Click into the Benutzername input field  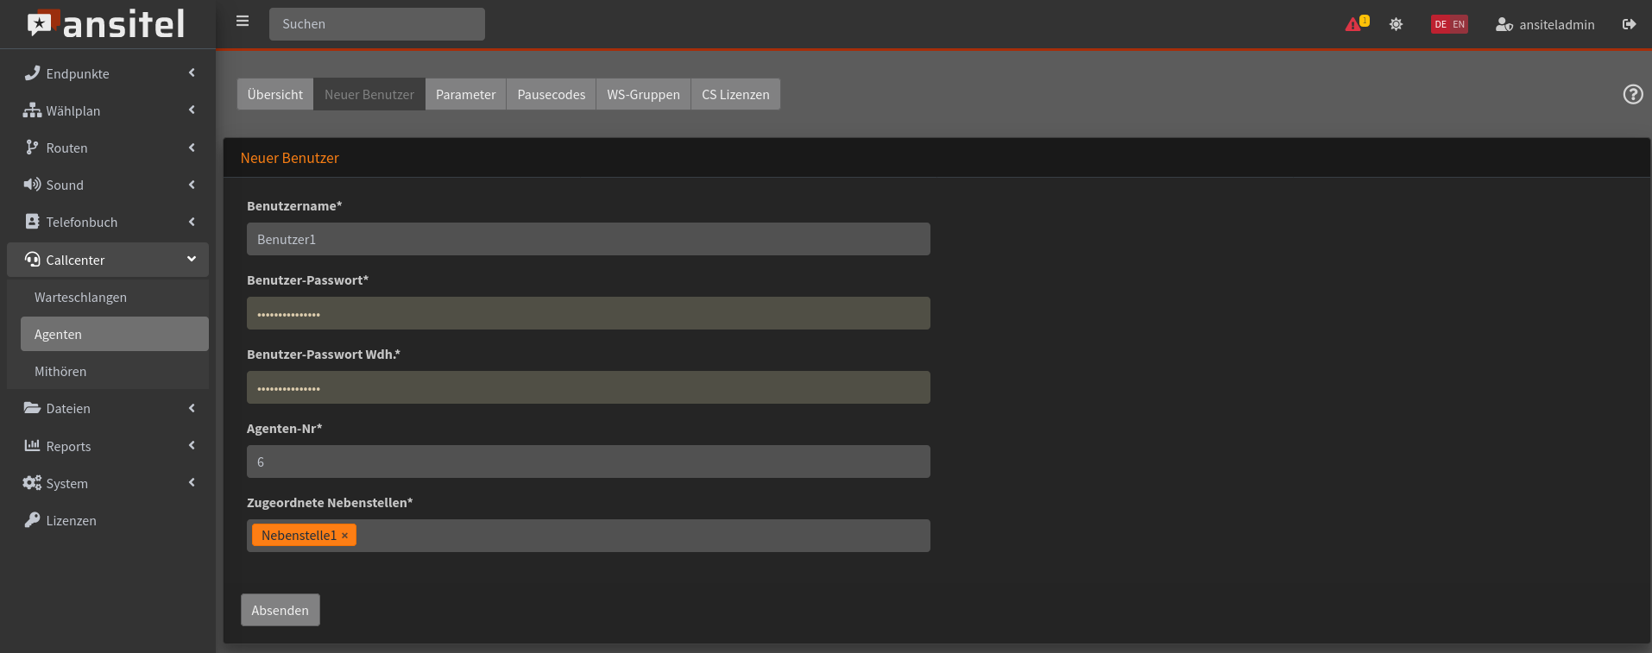(588, 239)
